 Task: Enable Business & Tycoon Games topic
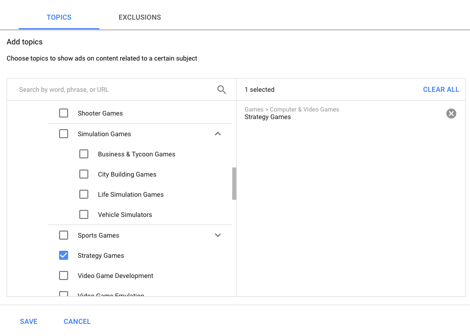[84, 154]
